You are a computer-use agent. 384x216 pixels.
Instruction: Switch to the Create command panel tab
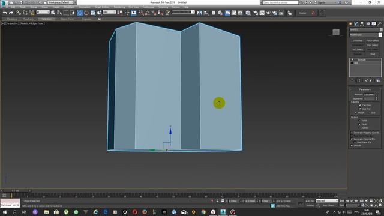[350, 24]
